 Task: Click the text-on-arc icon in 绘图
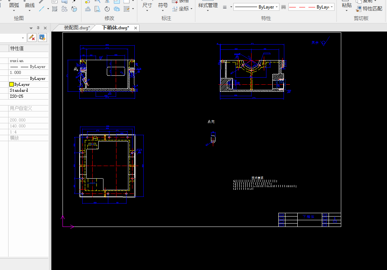click(x=74, y=9)
